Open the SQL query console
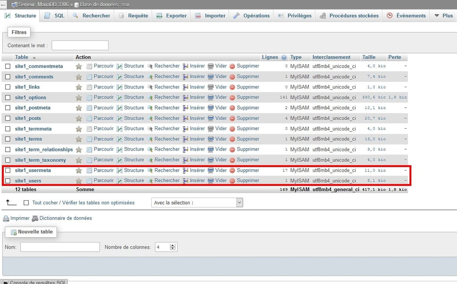 point(34,282)
